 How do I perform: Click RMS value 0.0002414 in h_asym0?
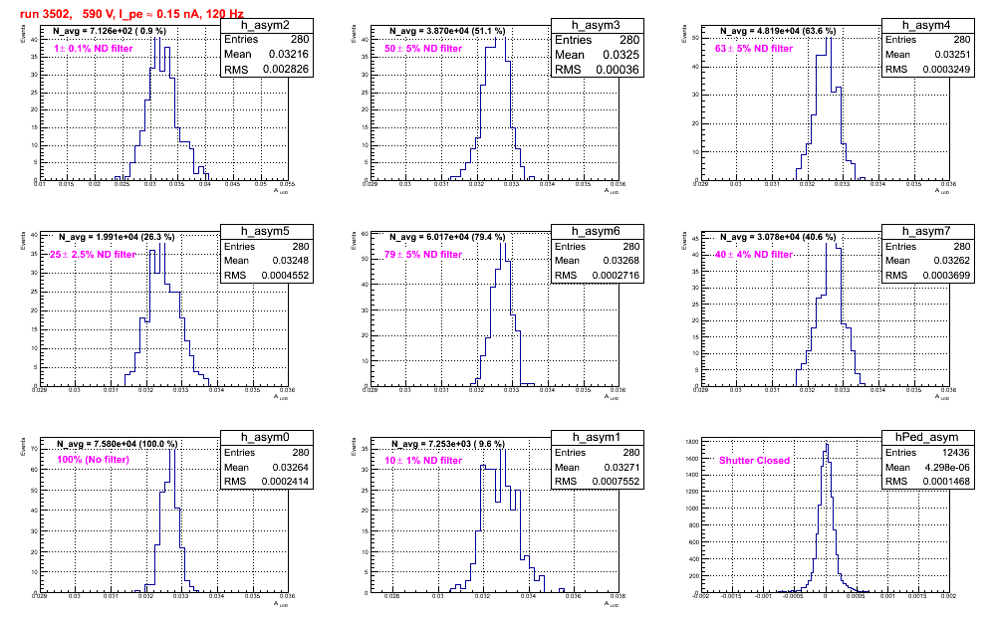[x=285, y=481]
